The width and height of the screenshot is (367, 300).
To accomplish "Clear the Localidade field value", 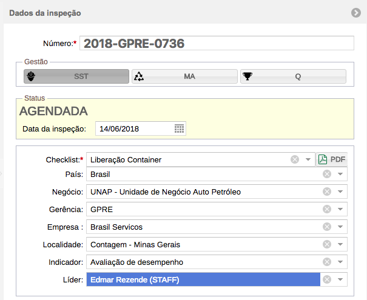I will [327, 244].
